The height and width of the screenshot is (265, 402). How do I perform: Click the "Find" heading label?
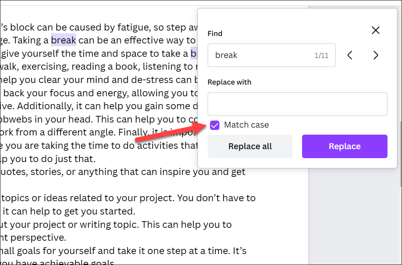pos(215,34)
